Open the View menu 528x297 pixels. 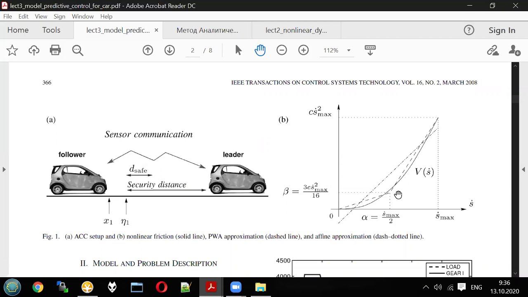click(x=41, y=16)
